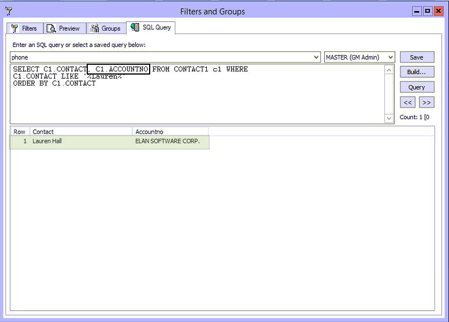
Task: Click the Preview tab magnifier icon
Action: 51,28
